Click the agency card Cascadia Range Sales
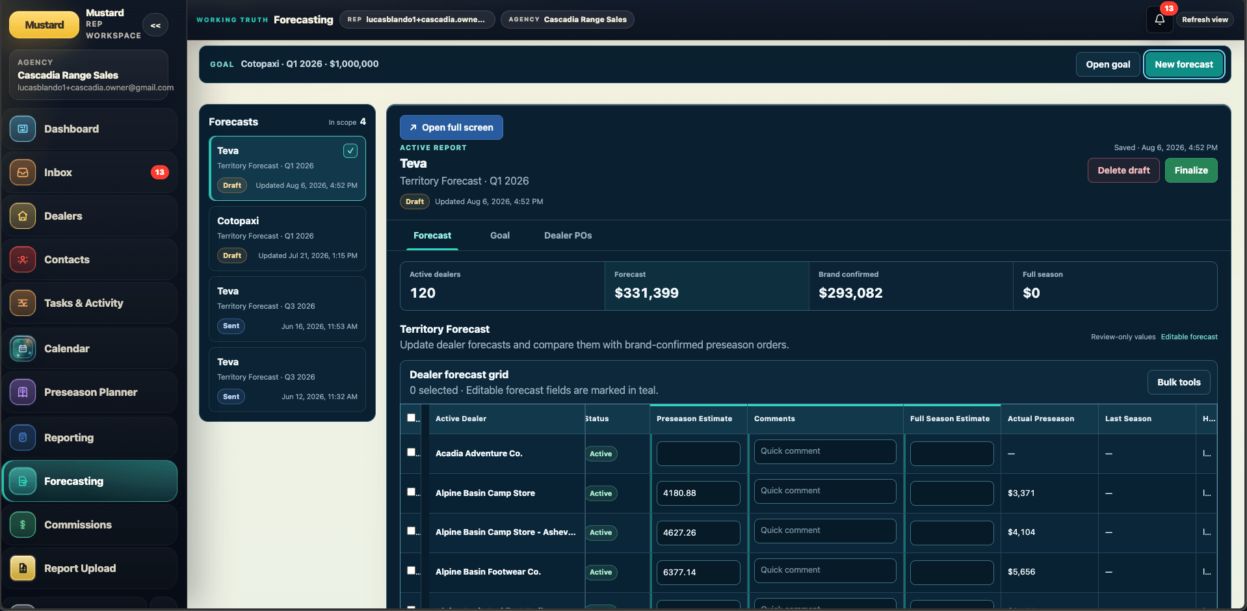 (89, 75)
